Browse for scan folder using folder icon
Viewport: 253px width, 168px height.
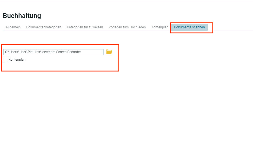coord(109,52)
